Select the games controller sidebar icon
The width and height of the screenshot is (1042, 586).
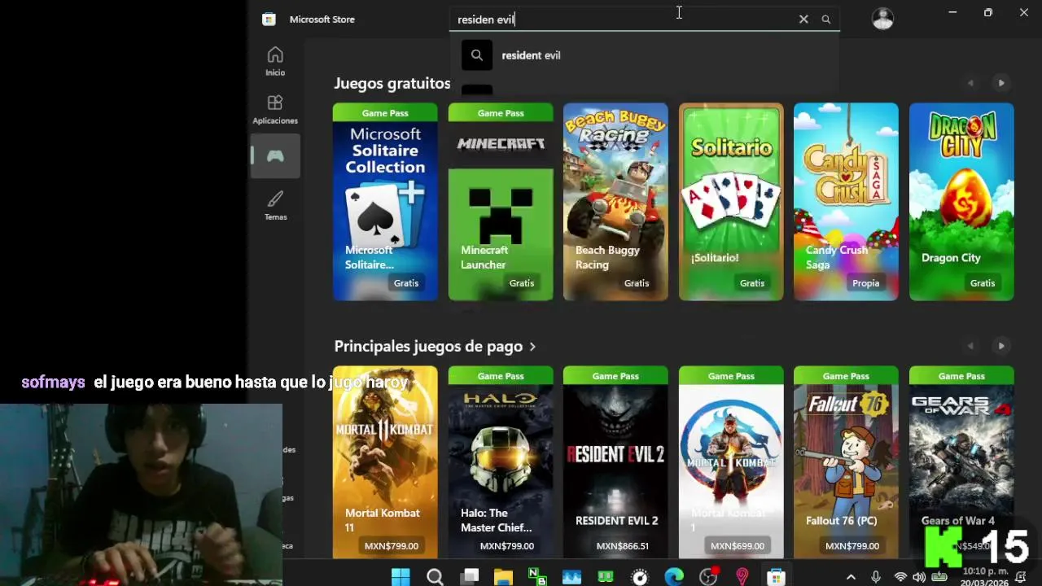click(275, 156)
